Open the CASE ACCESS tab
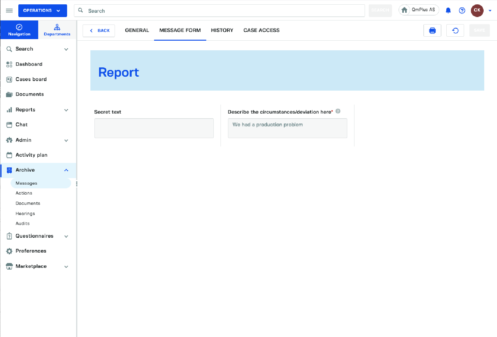Viewport: 497px width, 337px height. tap(261, 30)
